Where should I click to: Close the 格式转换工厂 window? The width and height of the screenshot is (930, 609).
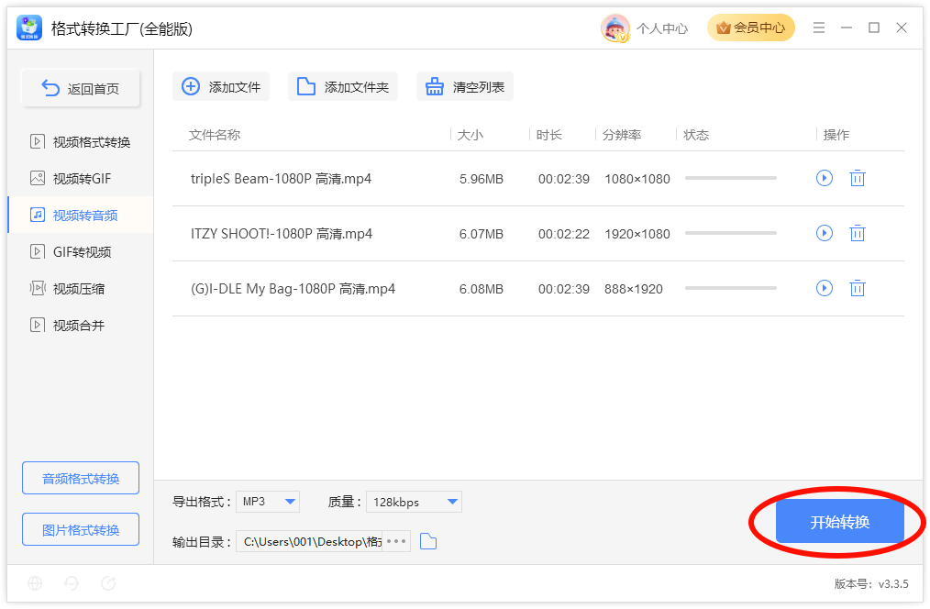point(902,28)
